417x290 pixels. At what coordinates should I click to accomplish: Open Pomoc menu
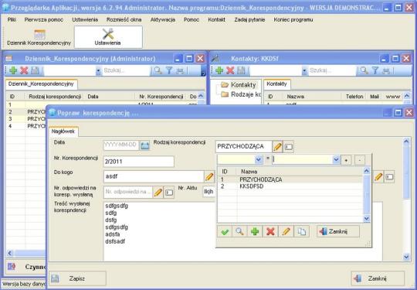pyautogui.click(x=192, y=19)
